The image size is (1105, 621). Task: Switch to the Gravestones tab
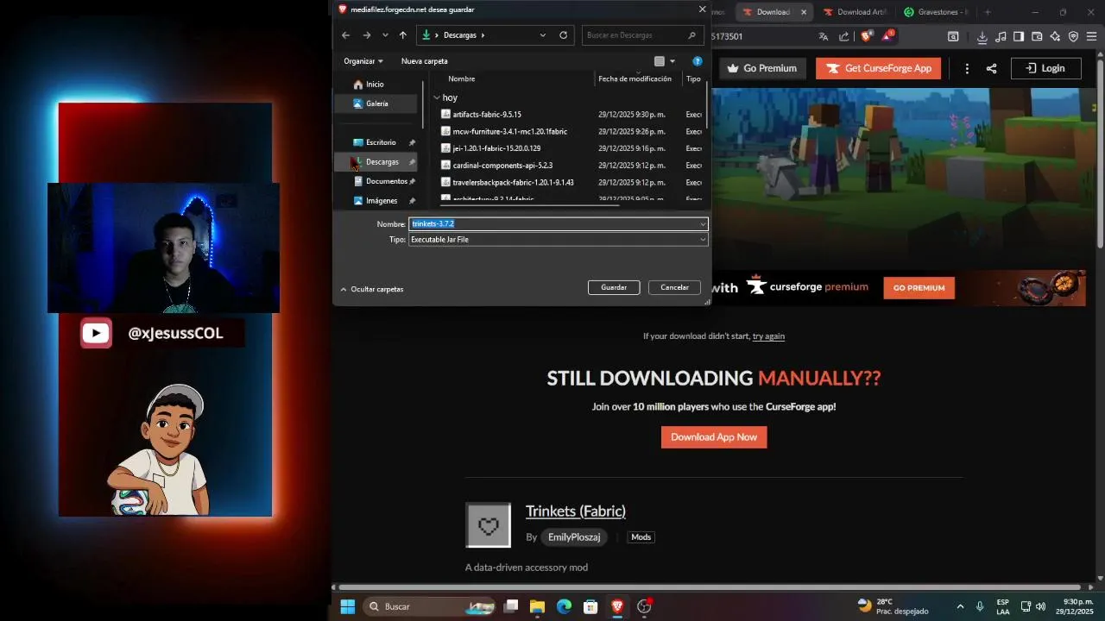[x=935, y=12]
